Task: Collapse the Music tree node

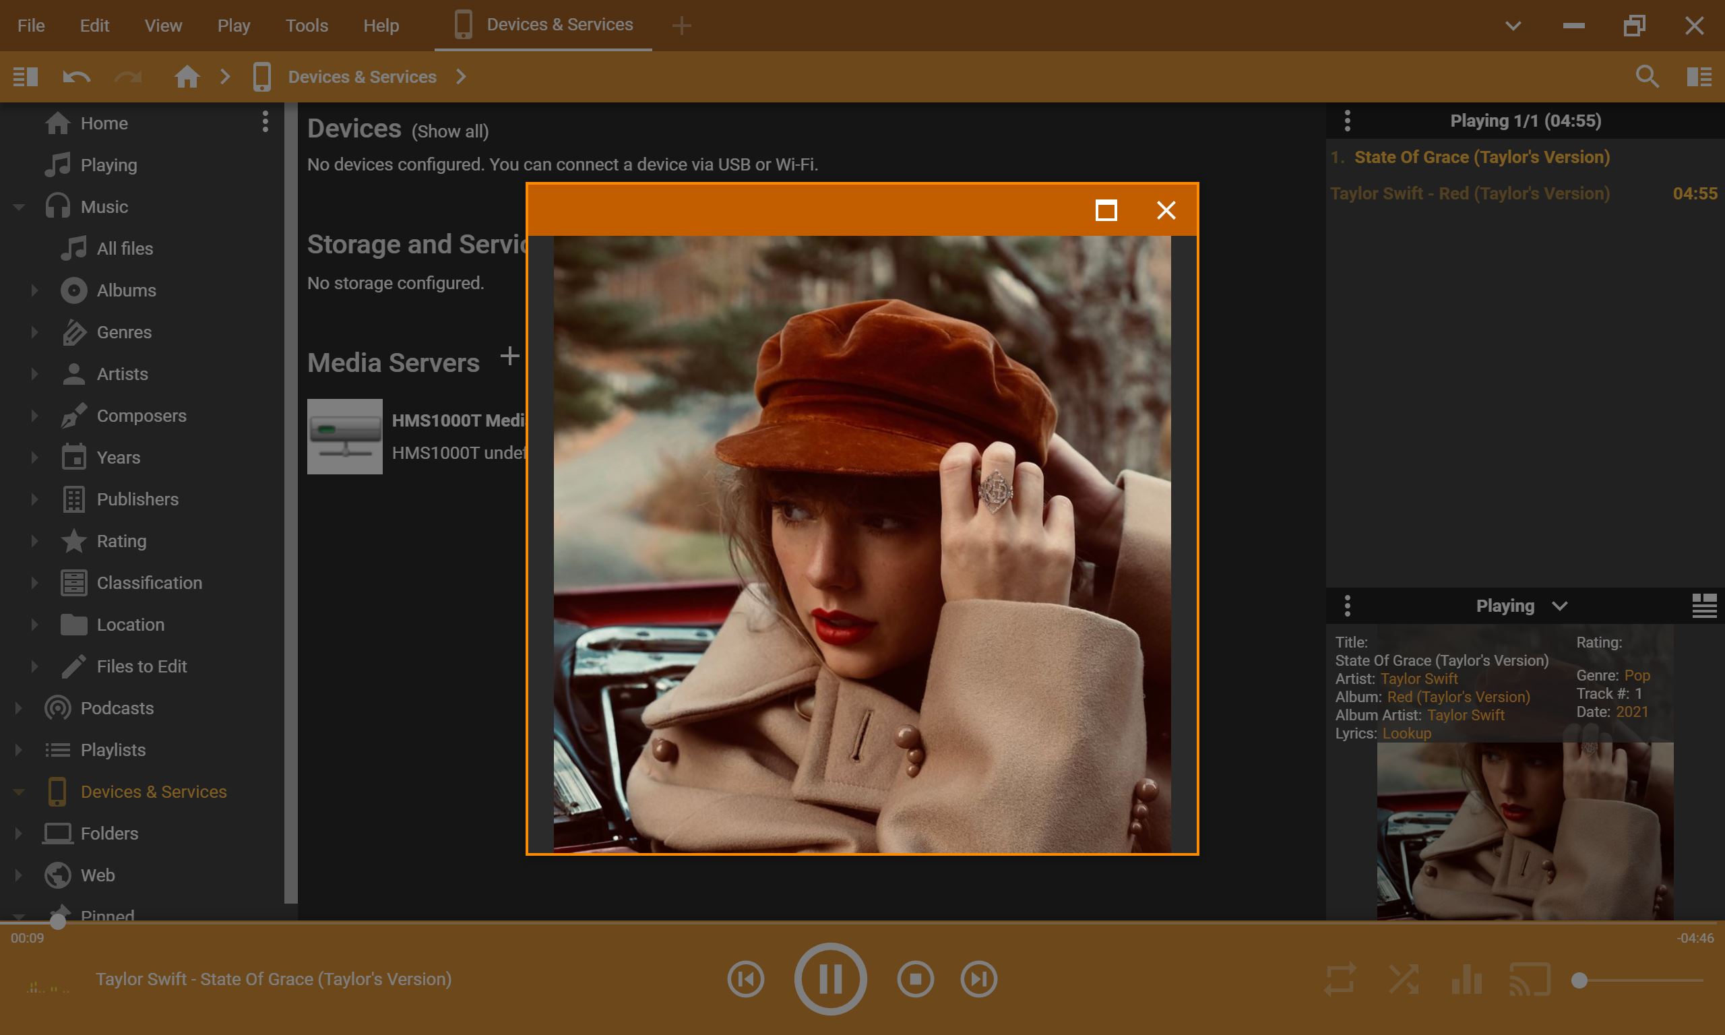Action: (19, 207)
